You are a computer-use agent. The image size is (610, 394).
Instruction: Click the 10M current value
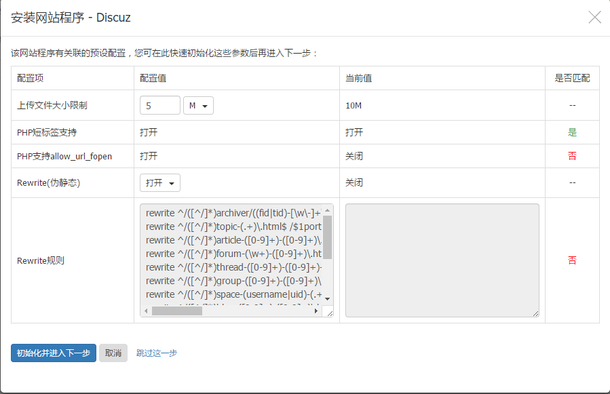(x=354, y=105)
